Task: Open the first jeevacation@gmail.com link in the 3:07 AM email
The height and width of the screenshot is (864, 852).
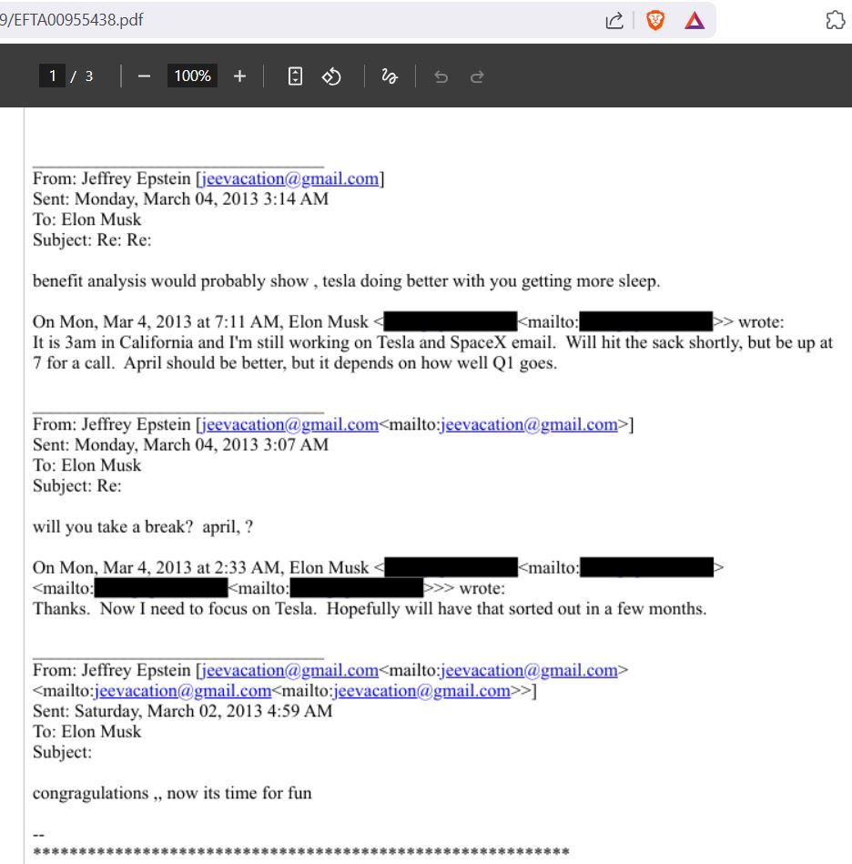Action: point(290,424)
